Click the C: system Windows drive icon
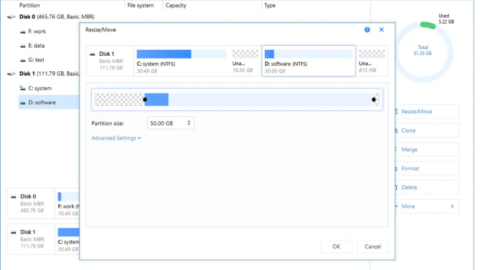This screenshot has height=270, width=480. coord(24,88)
